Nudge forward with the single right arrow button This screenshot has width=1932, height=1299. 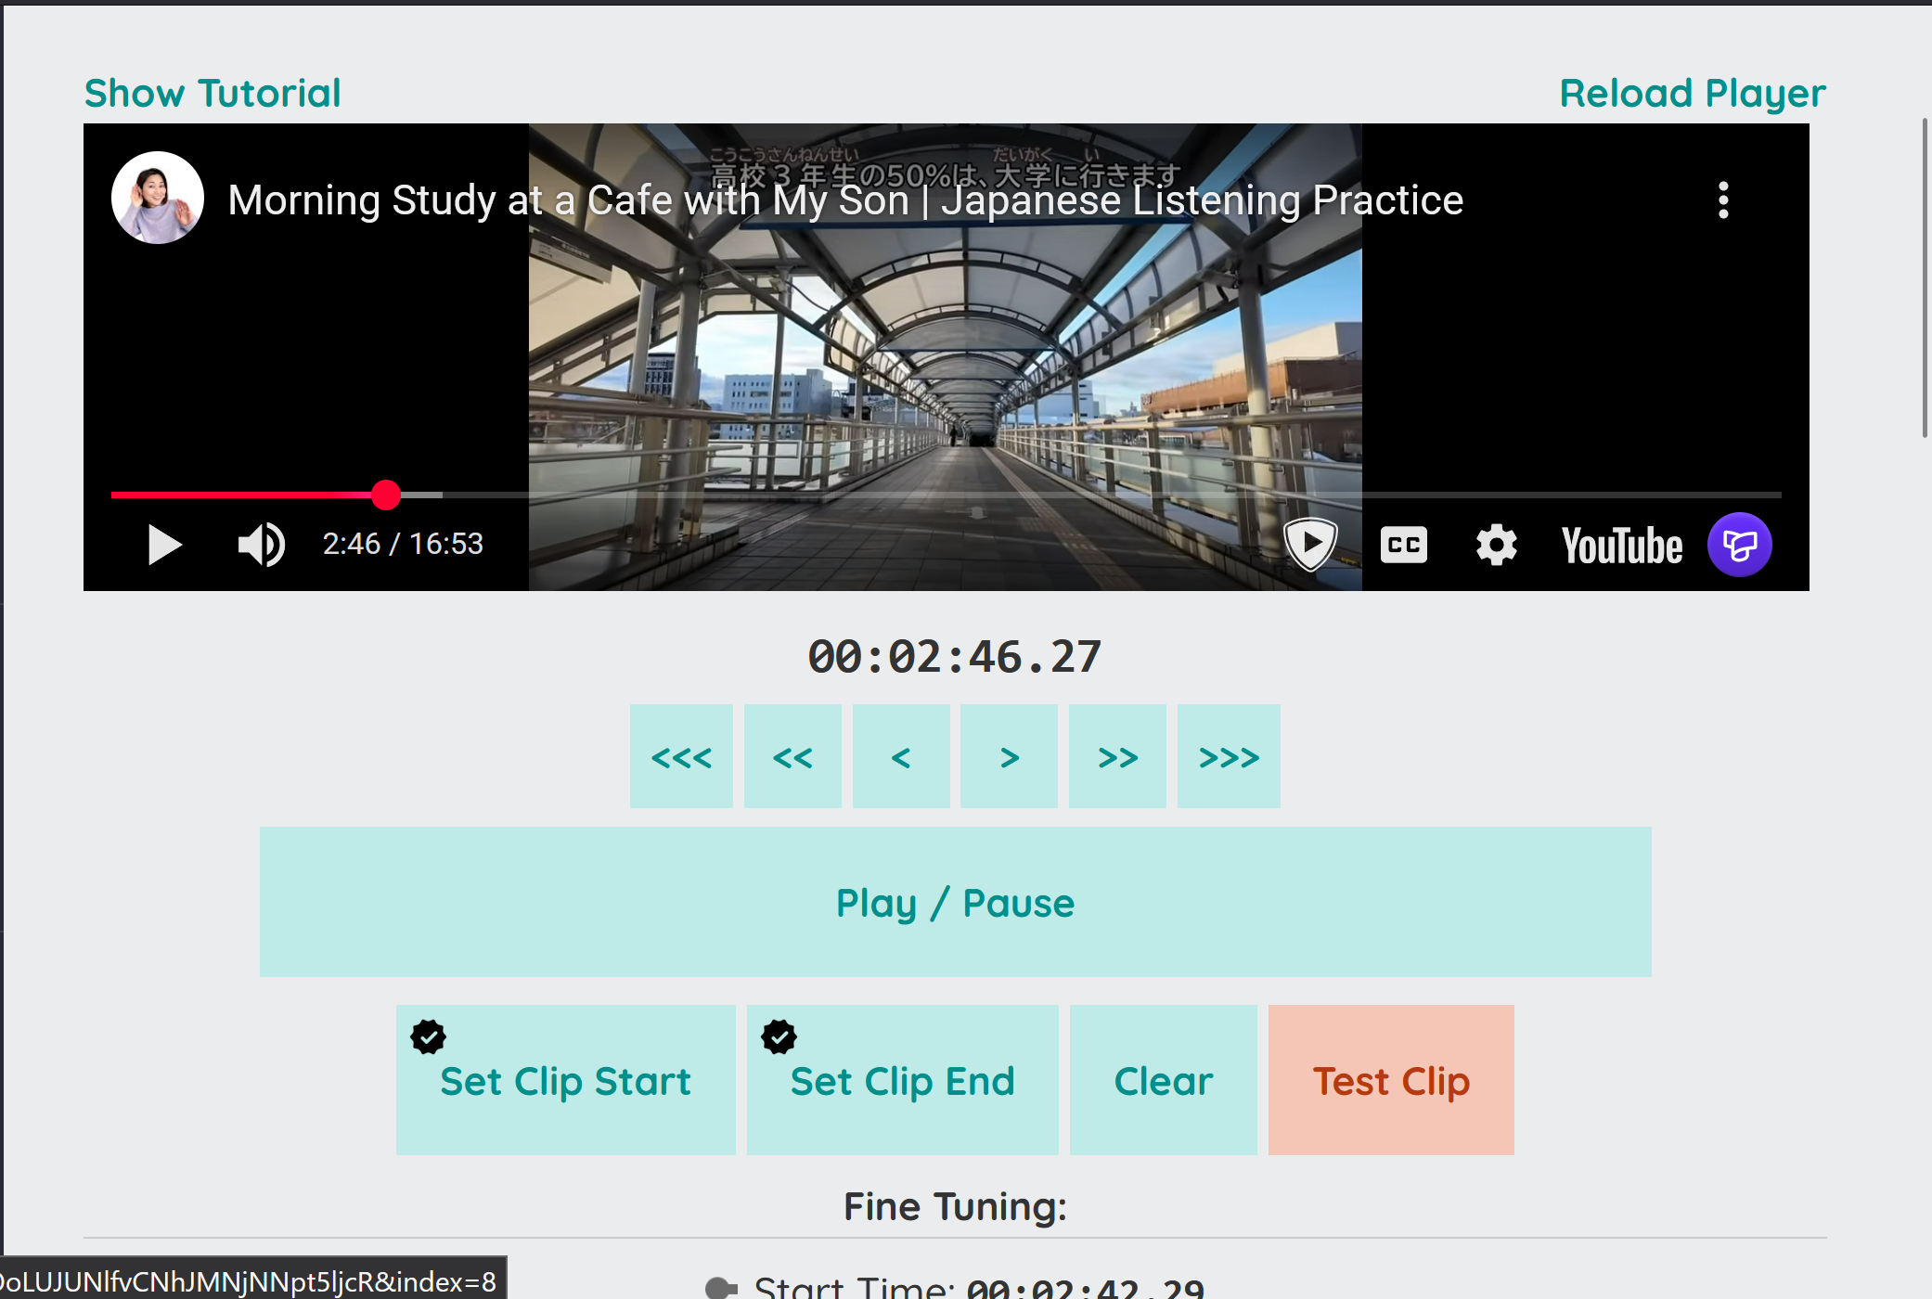click(x=1009, y=757)
